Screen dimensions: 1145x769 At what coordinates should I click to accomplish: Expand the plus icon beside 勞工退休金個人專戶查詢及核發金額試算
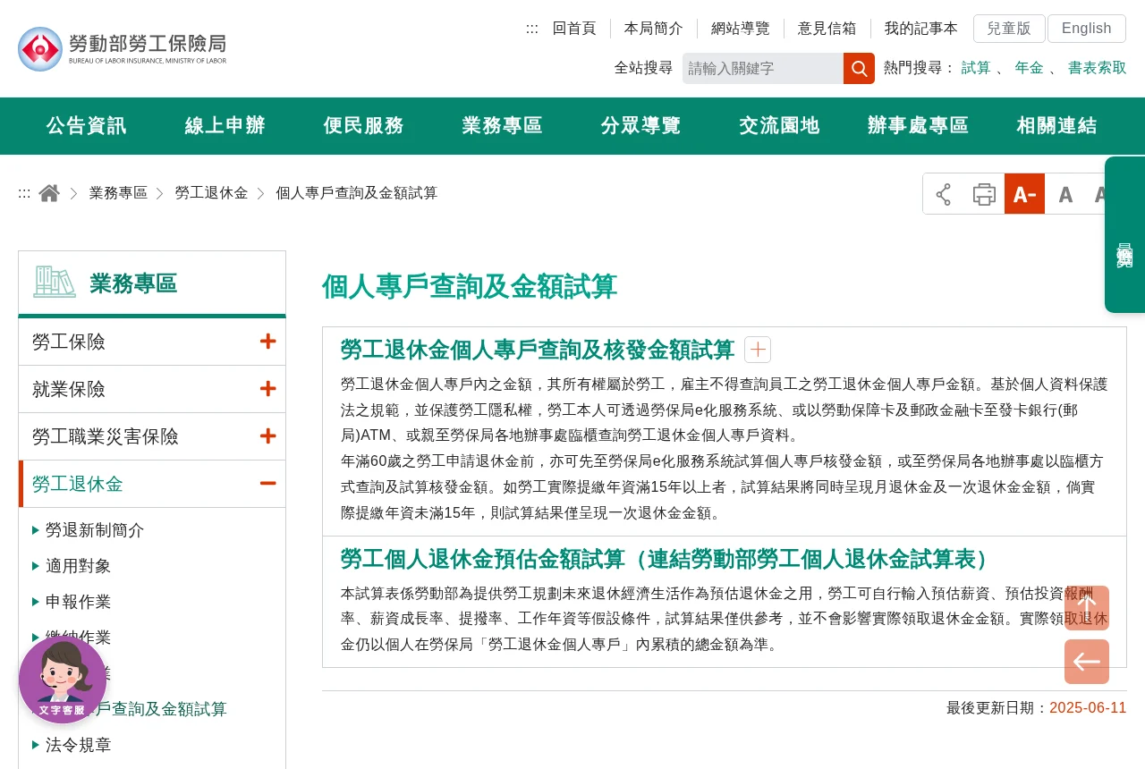tap(758, 350)
